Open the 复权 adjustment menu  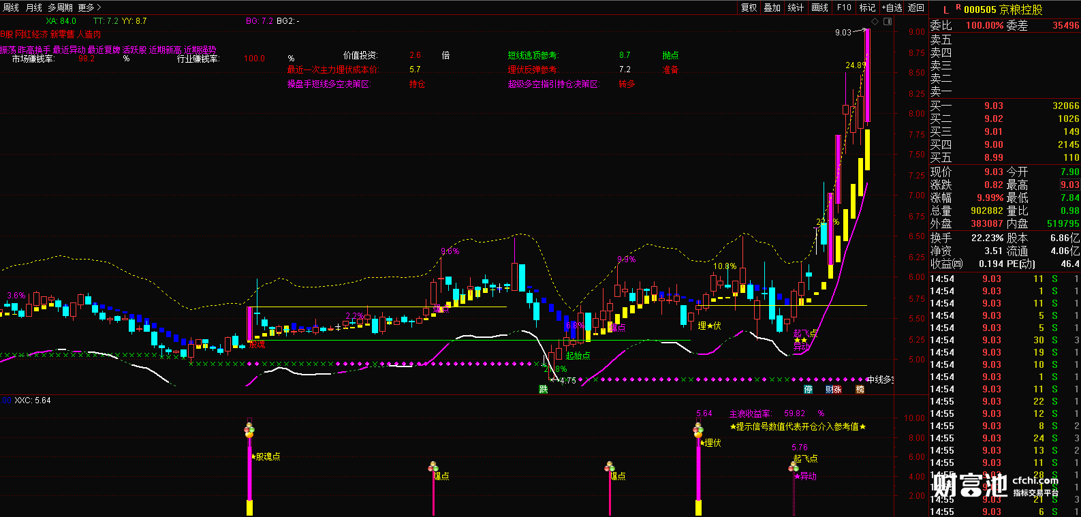click(x=749, y=7)
